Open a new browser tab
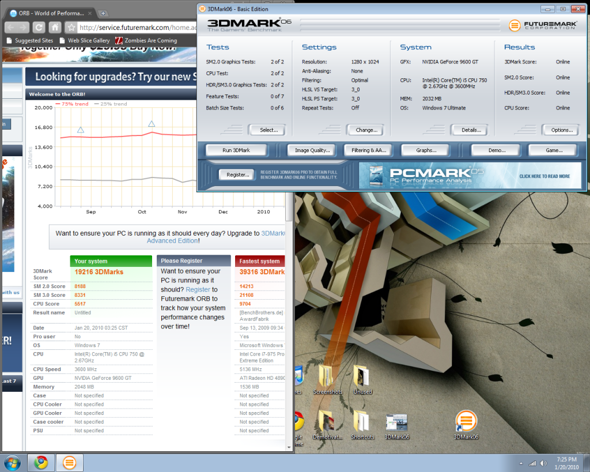The image size is (590, 472). tap(103, 14)
